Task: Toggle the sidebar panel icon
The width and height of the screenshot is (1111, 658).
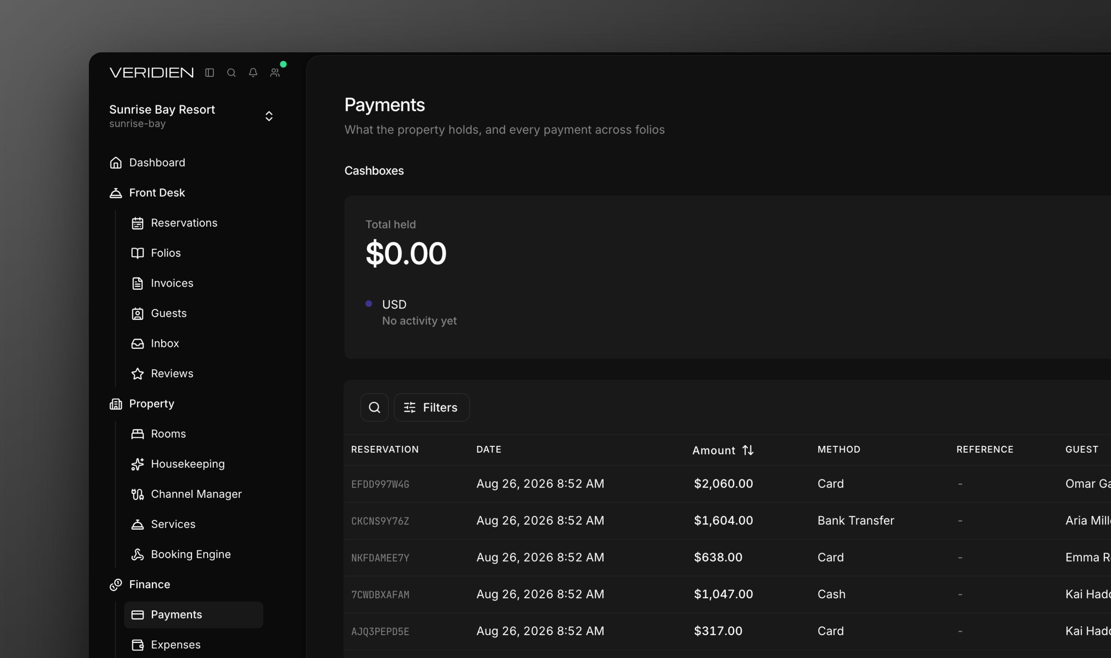Action: coord(210,72)
